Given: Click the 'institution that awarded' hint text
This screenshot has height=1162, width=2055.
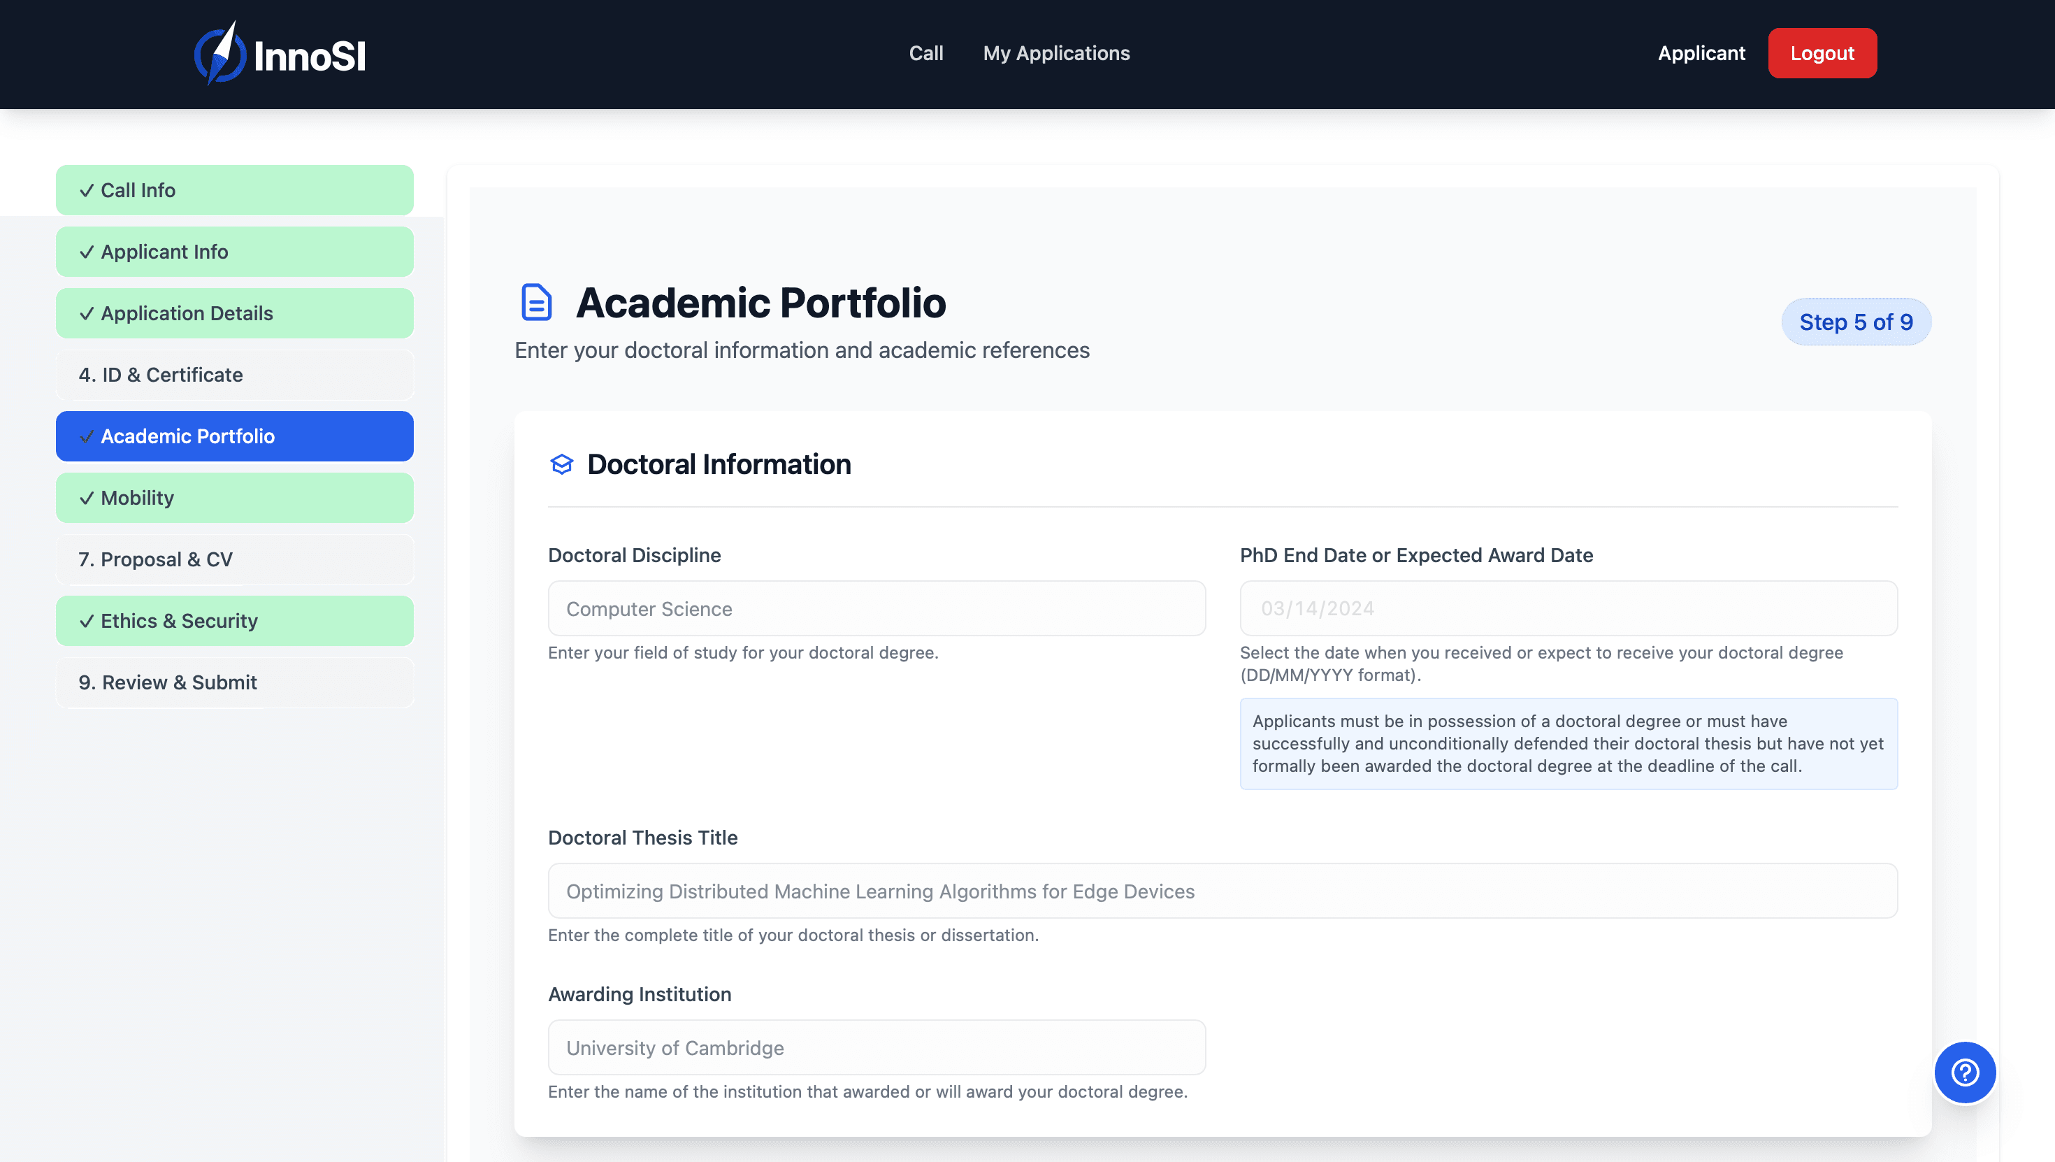Looking at the screenshot, I should point(868,1091).
